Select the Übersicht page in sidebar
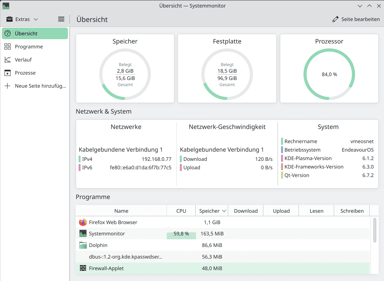384x281 pixels. click(x=35, y=33)
